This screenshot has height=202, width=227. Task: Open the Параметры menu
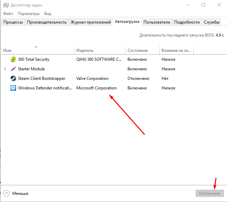(29, 14)
